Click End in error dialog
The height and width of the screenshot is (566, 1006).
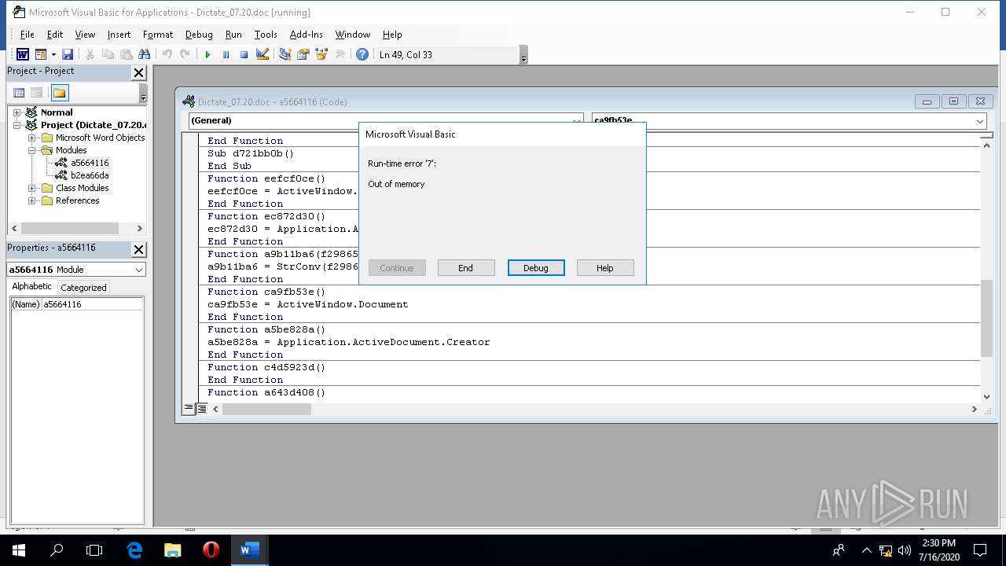[466, 268]
